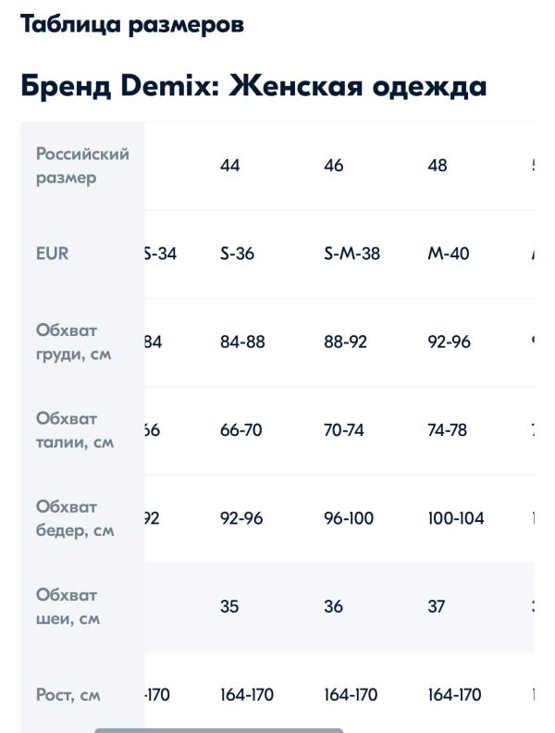Image resolution: width=555 pixels, height=733 pixels.
Task: Click the 'Бренд Demix: Женская одежда' title
Action: pos(253,86)
